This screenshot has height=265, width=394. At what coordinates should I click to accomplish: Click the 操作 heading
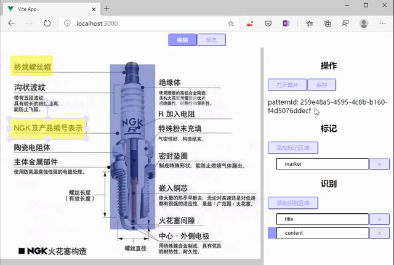[328, 66]
